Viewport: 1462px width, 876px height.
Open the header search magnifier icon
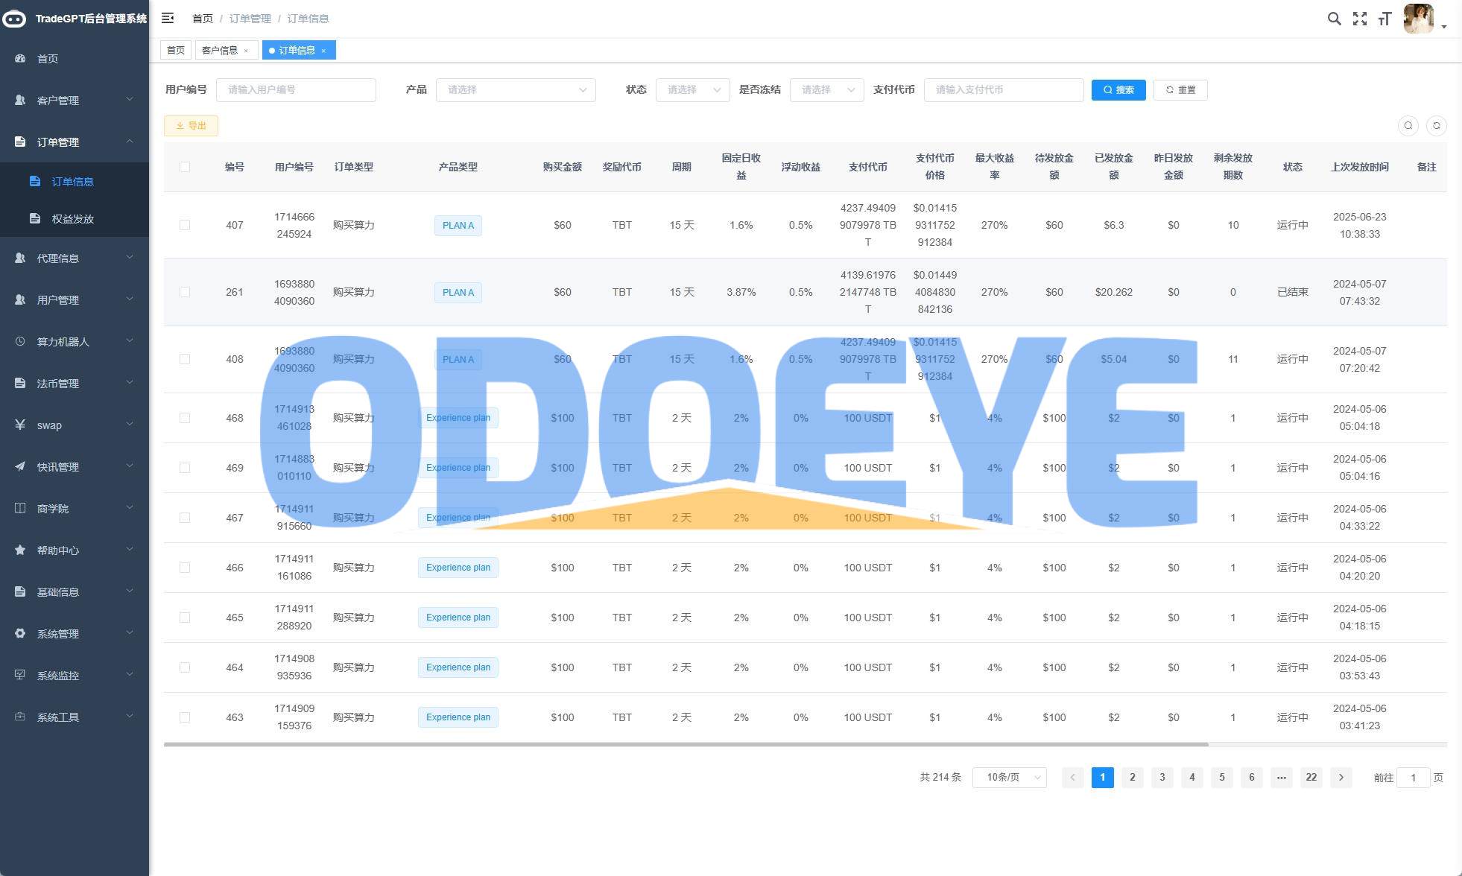1334,19
